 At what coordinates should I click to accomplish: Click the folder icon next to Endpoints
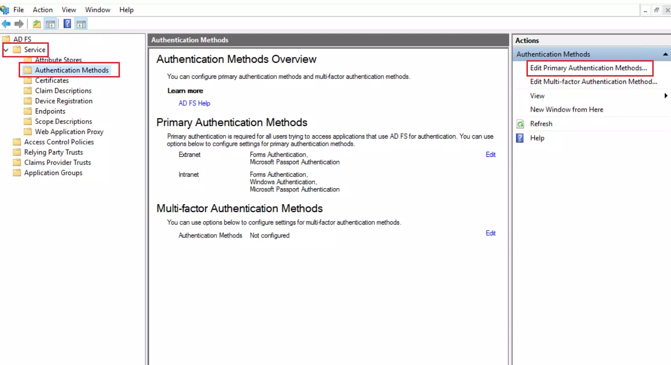click(x=28, y=111)
